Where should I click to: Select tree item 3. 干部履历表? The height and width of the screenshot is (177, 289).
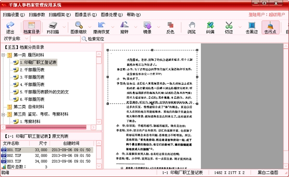coord(32,77)
